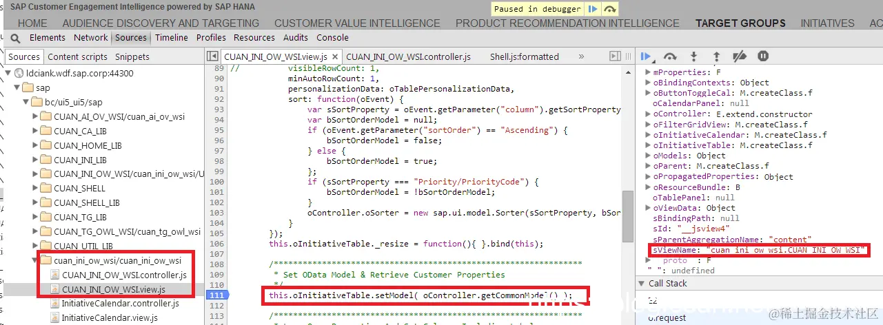Viewport: 883px width, 325px height.
Task: Expand the oController variable
Action: (x=647, y=114)
